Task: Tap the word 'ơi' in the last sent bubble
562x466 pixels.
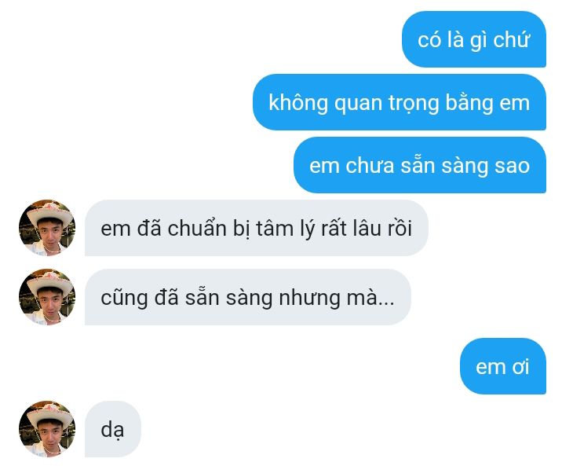Action: tap(520, 367)
